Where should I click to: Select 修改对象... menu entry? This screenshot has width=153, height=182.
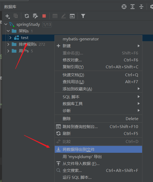pos(98,60)
